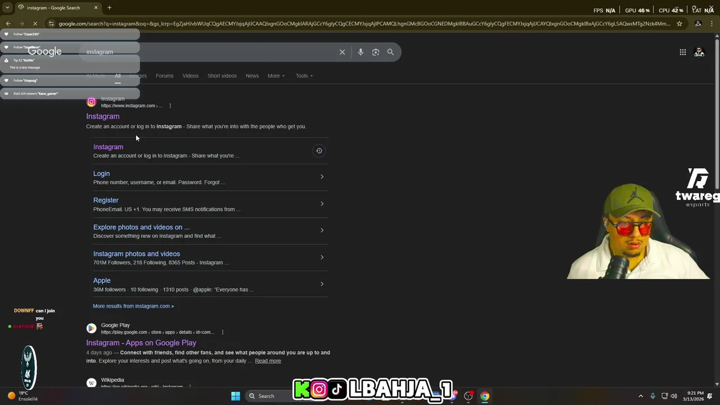Click the Google logo
The width and height of the screenshot is (720, 405).
(44, 52)
